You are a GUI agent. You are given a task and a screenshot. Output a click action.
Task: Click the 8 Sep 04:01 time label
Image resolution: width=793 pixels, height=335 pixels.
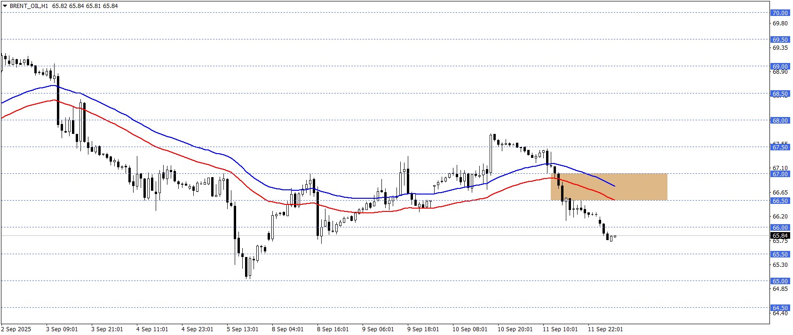pyautogui.click(x=288, y=329)
